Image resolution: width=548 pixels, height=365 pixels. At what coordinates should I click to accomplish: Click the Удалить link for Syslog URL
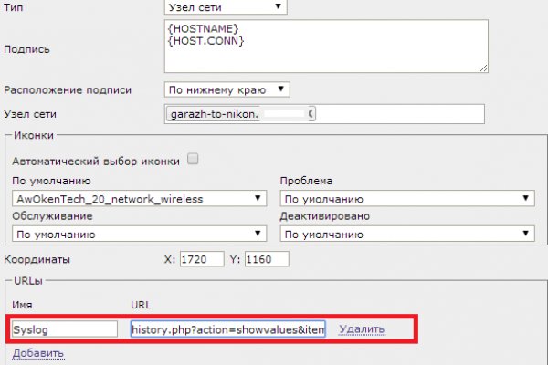pos(362,328)
